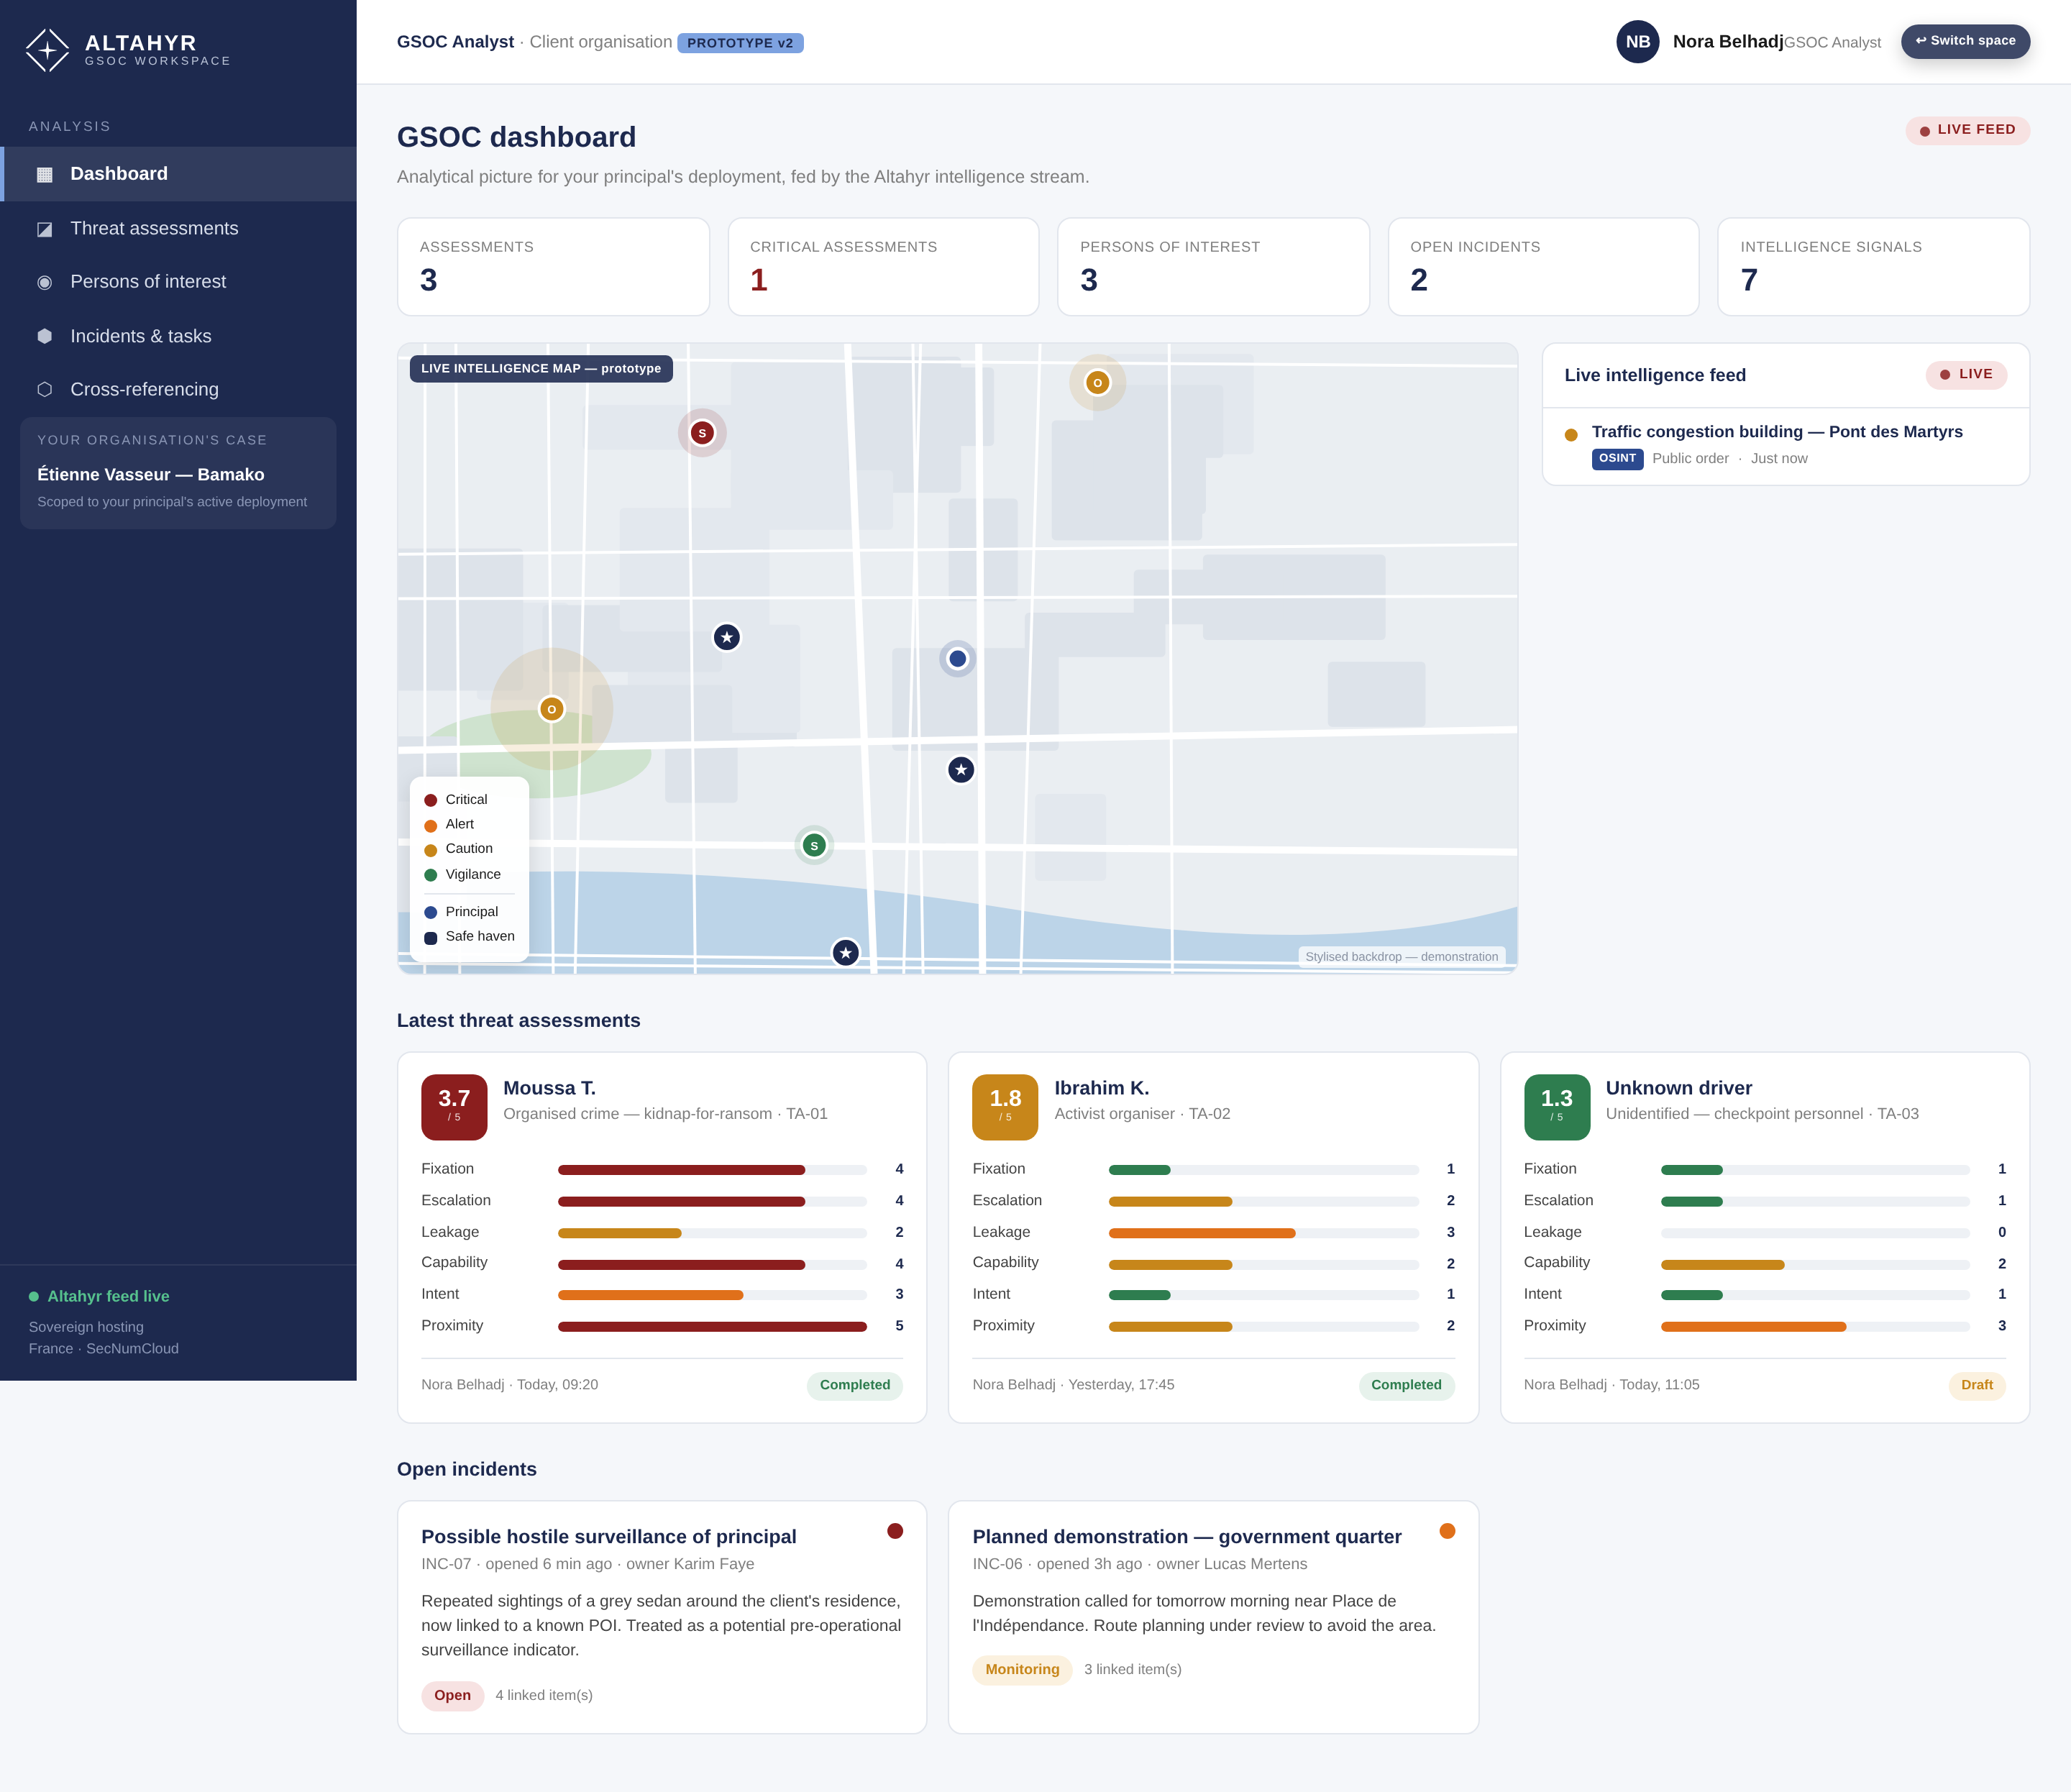Click the Monitoring status pill on INC-06

1022,1670
